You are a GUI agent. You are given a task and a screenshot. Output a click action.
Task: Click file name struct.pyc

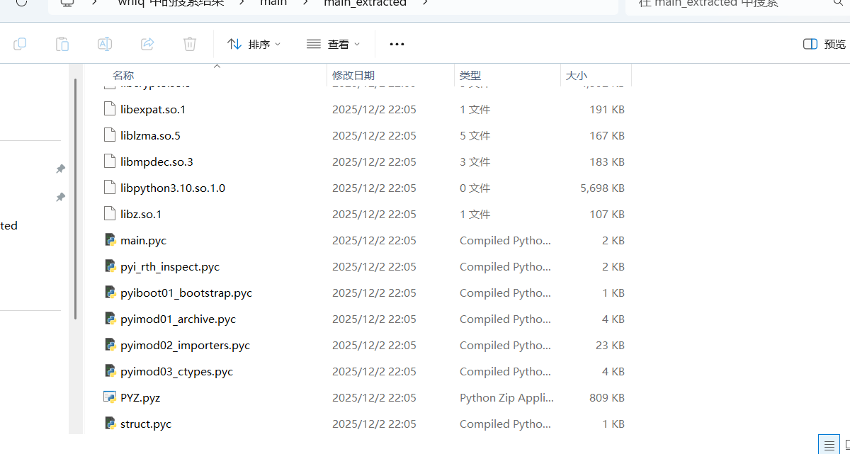[x=146, y=424]
